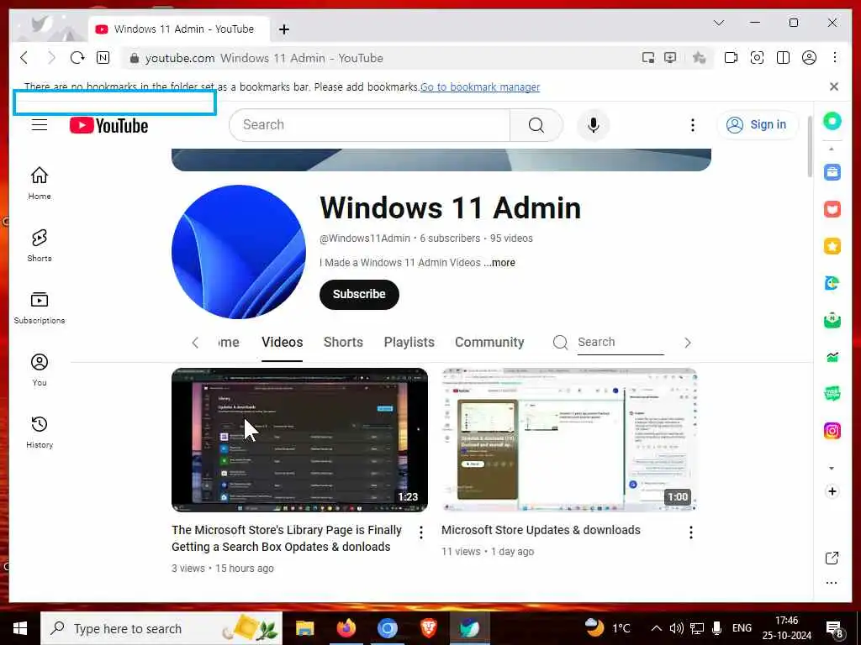Play the 1:00 Store Updates video thumbnail
The height and width of the screenshot is (645, 861).
pyautogui.click(x=569, y=440)
